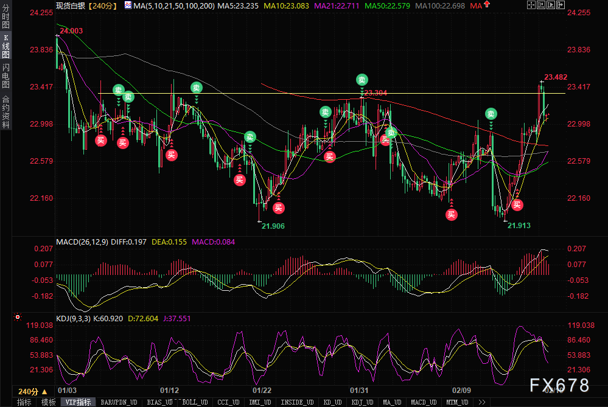Click the MA indicator icon before MA(5,10,21,50,100,200)
608x407 pixels.
tap(128, 5)
